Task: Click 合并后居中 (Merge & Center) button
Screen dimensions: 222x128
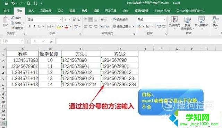Action: 122,26
